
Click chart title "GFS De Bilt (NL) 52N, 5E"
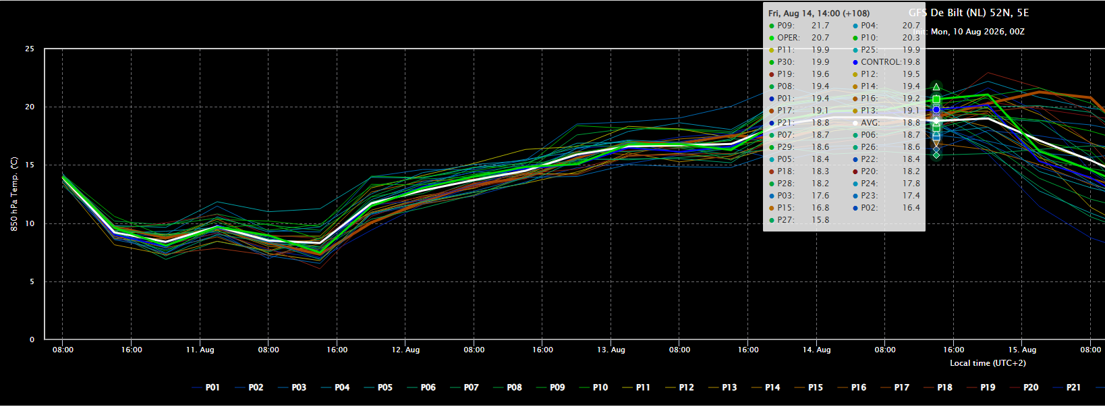969,13
